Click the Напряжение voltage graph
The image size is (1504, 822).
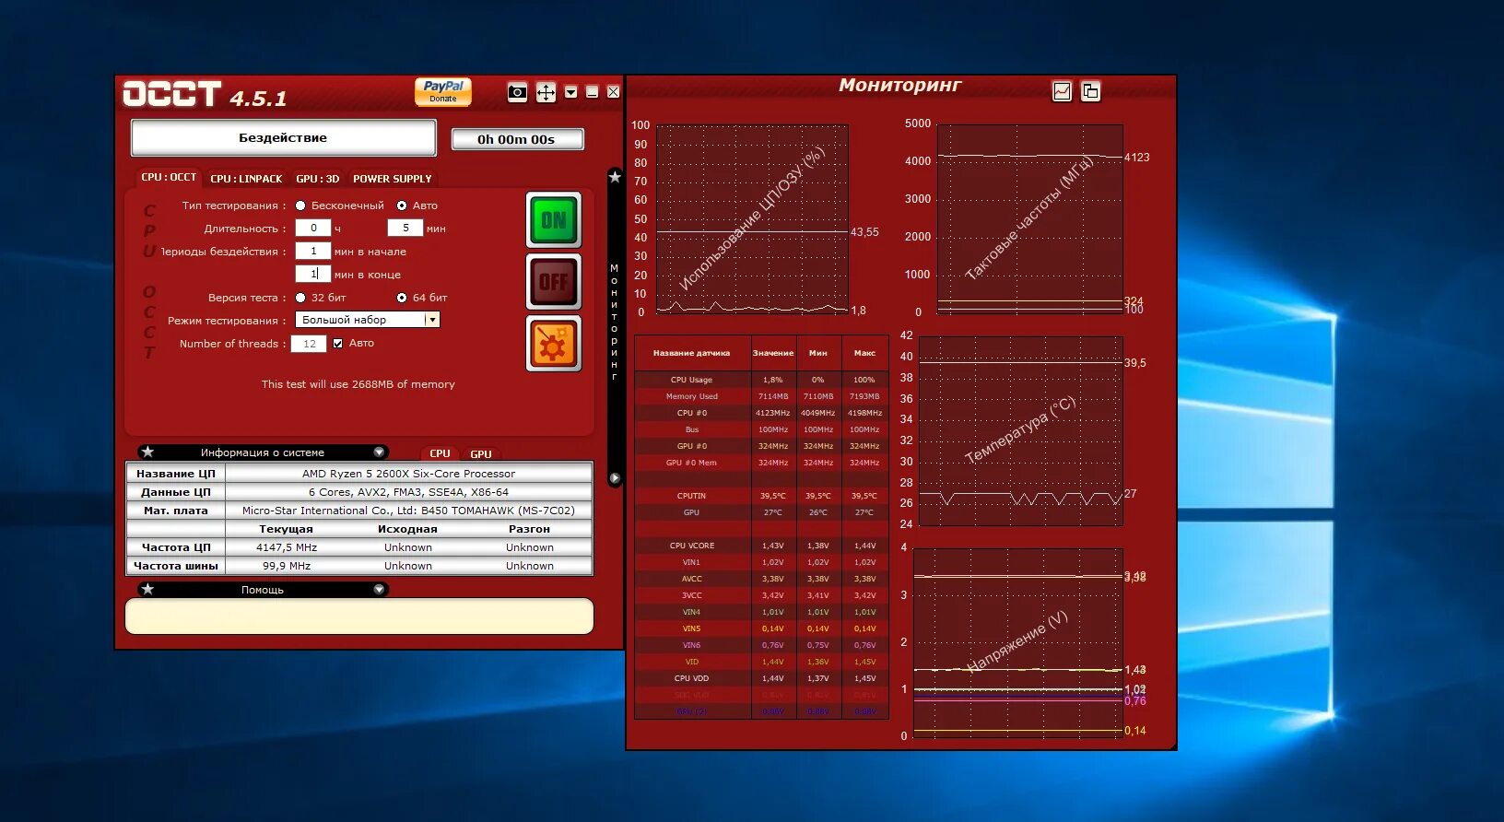tap(1018, 643)
